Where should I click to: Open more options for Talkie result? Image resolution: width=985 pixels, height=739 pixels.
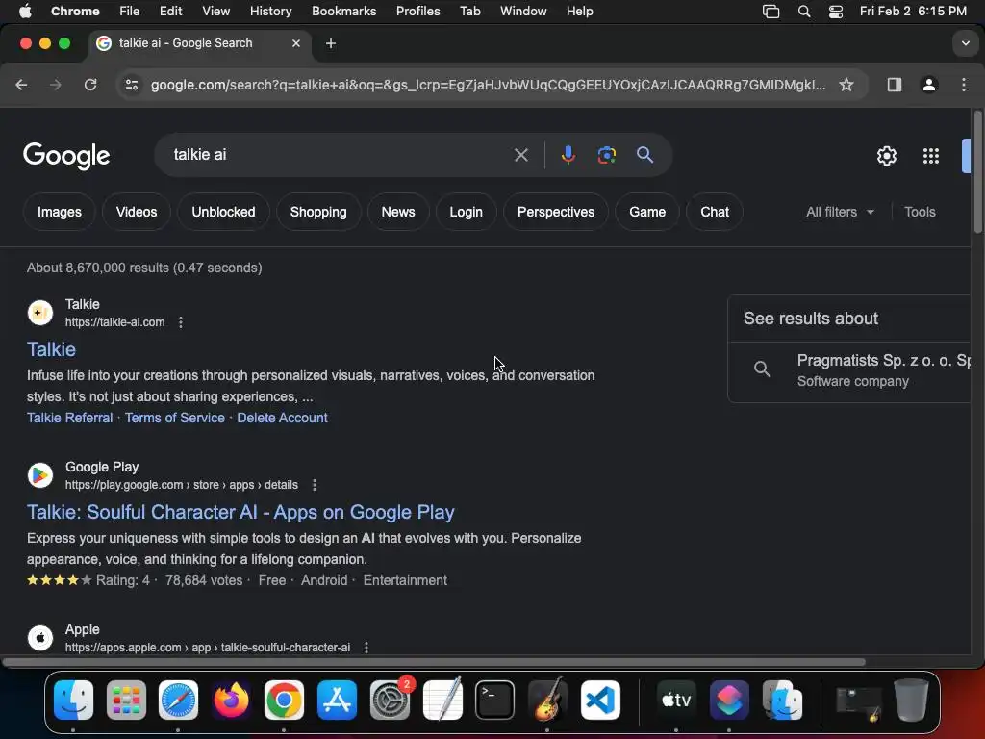[x=180, y=322]
